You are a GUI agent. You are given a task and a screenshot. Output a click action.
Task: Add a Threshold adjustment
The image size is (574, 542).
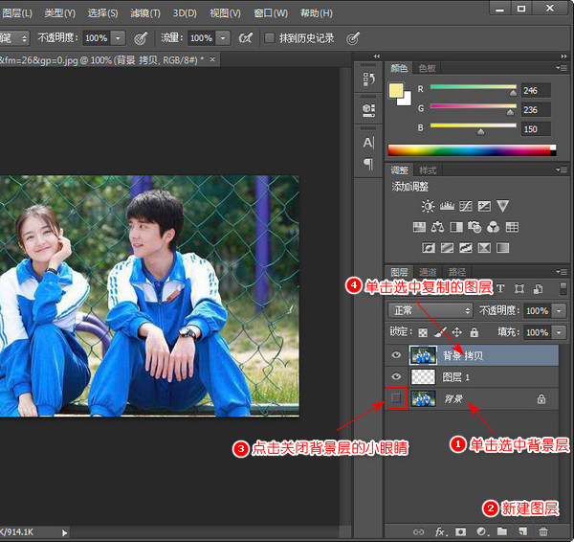pos(466,248)
